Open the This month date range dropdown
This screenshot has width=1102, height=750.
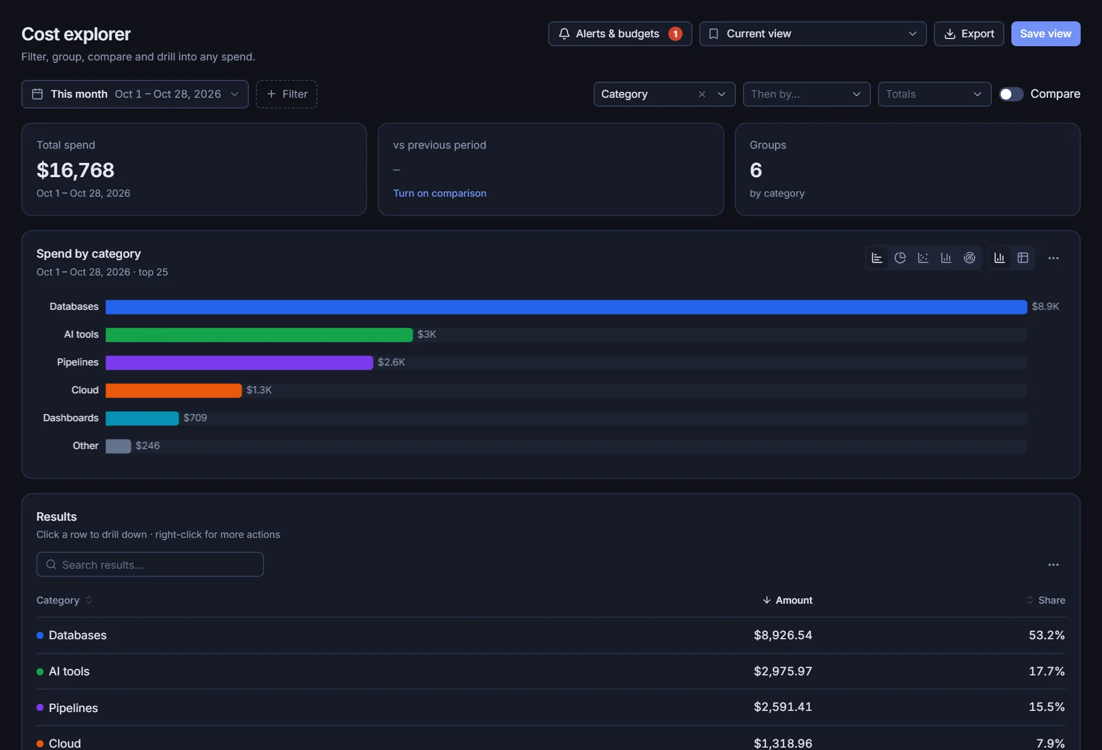pyautogui.click(x=135, y=94)
